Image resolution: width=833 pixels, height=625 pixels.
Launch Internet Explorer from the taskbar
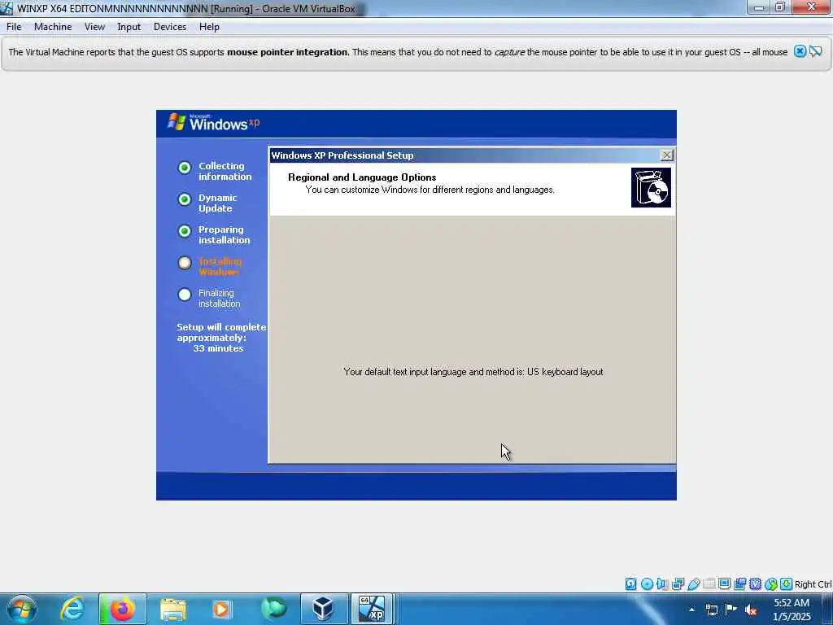(72, 609)
